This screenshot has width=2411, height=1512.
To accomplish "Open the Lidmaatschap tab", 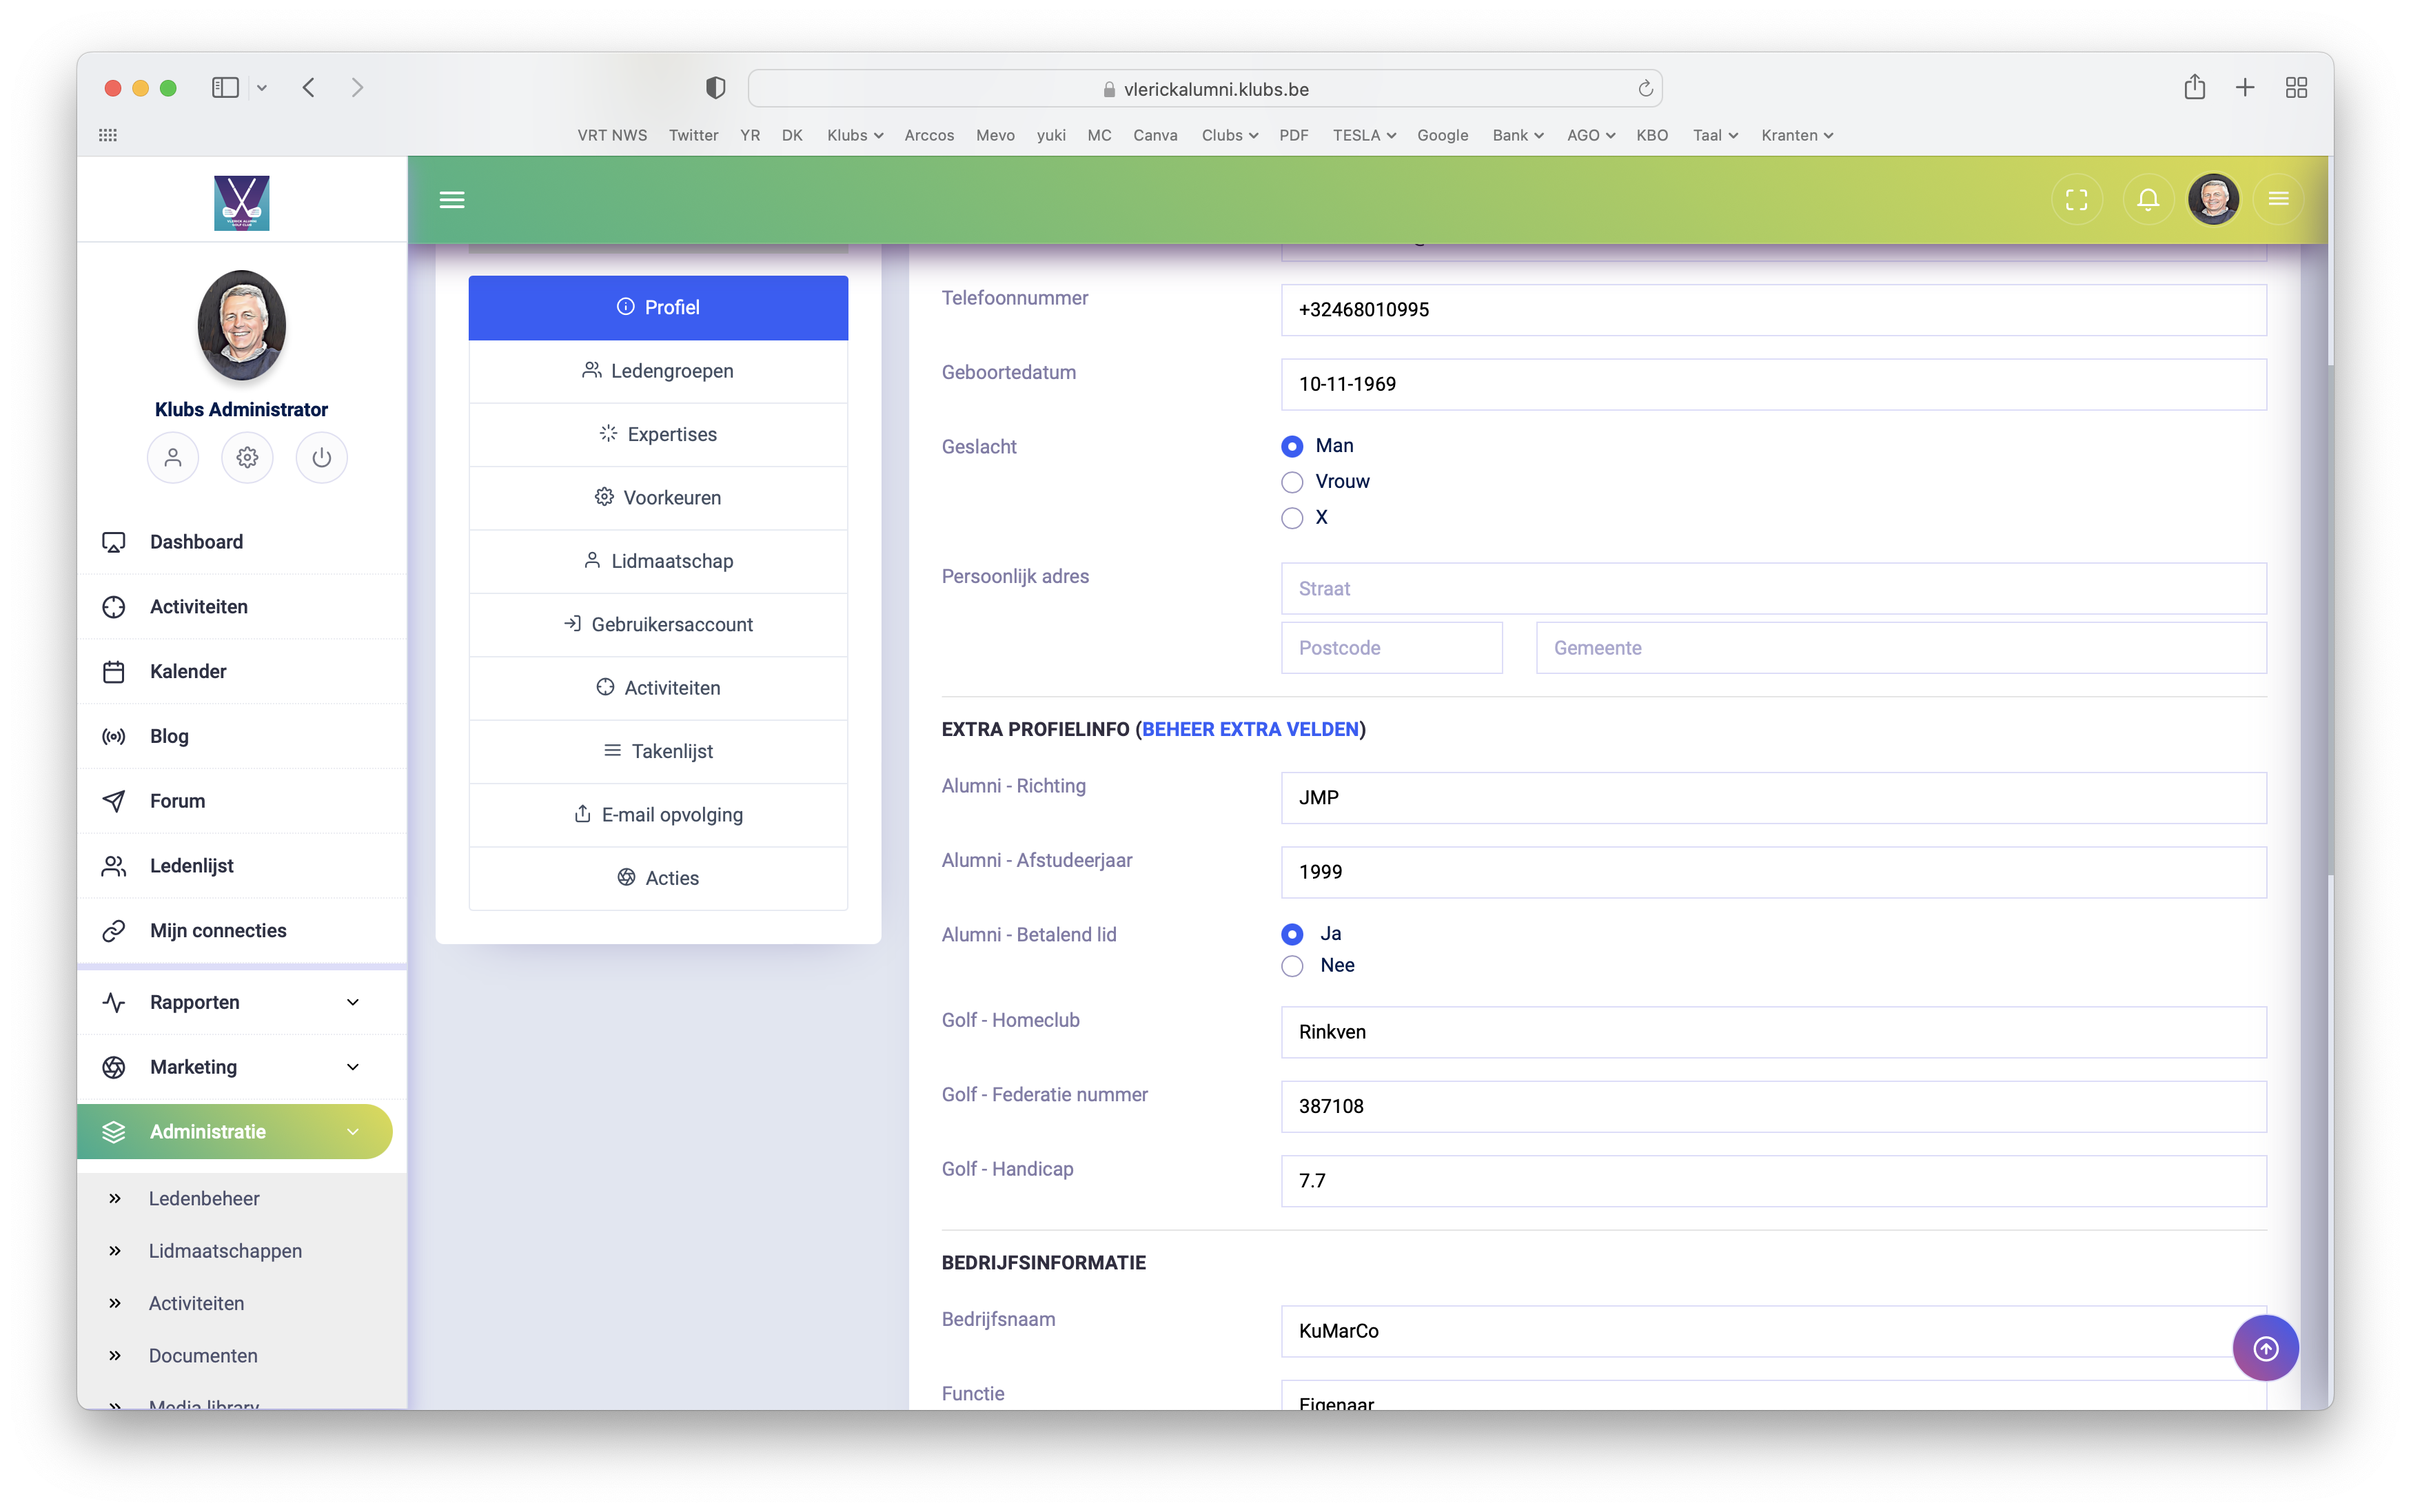I will pyautogui.click(x=658, y=561).
